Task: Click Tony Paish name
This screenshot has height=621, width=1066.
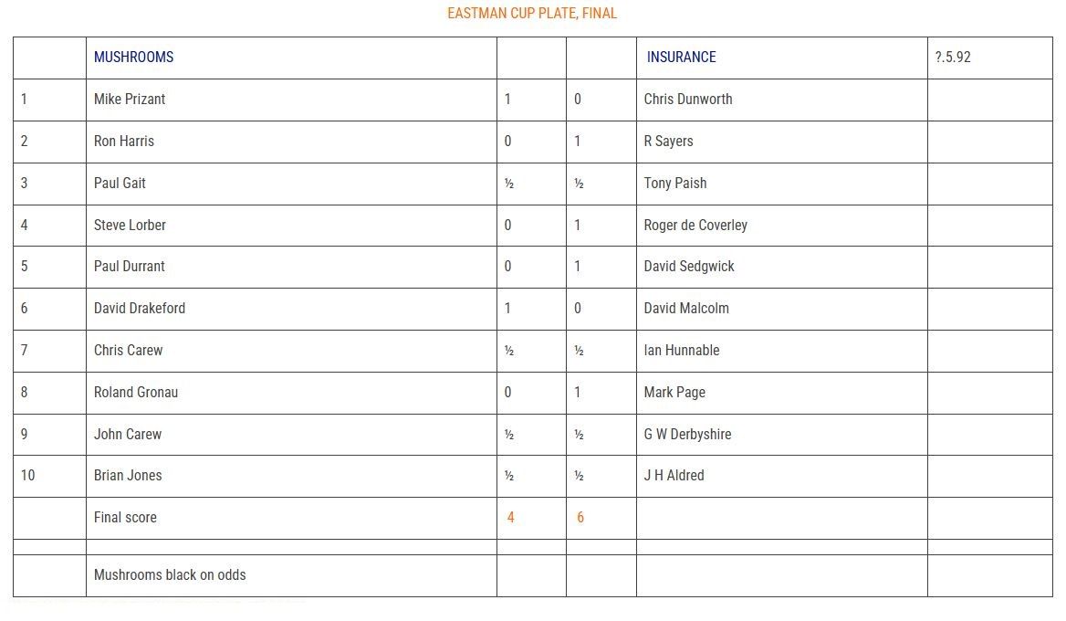Action: coord(675,183)
